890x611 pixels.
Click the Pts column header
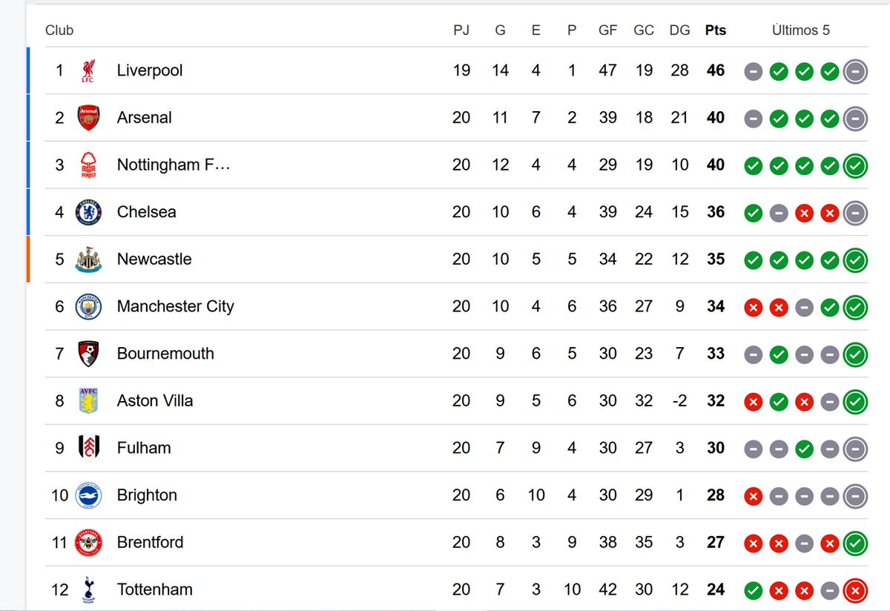click(x=716, y=30)
